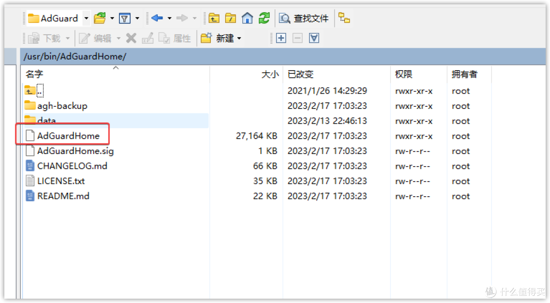Click the parent directory up-arrow icon
550x303 pixels.
[x=214, y=18]
